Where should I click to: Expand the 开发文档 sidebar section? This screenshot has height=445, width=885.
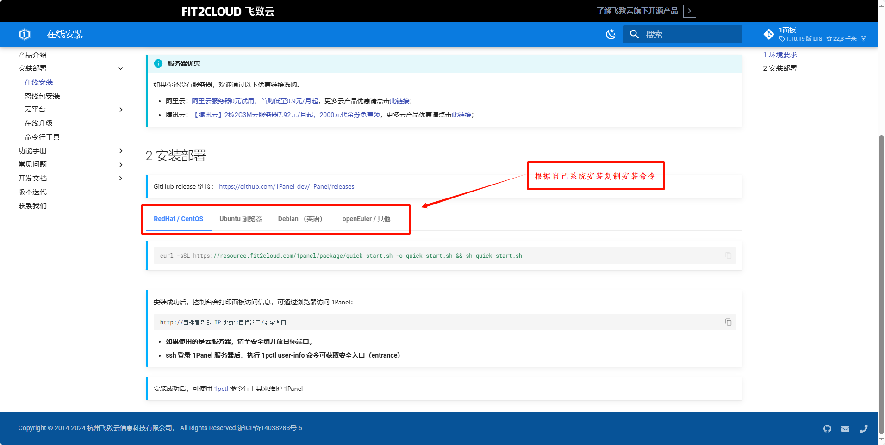(121, 178)
